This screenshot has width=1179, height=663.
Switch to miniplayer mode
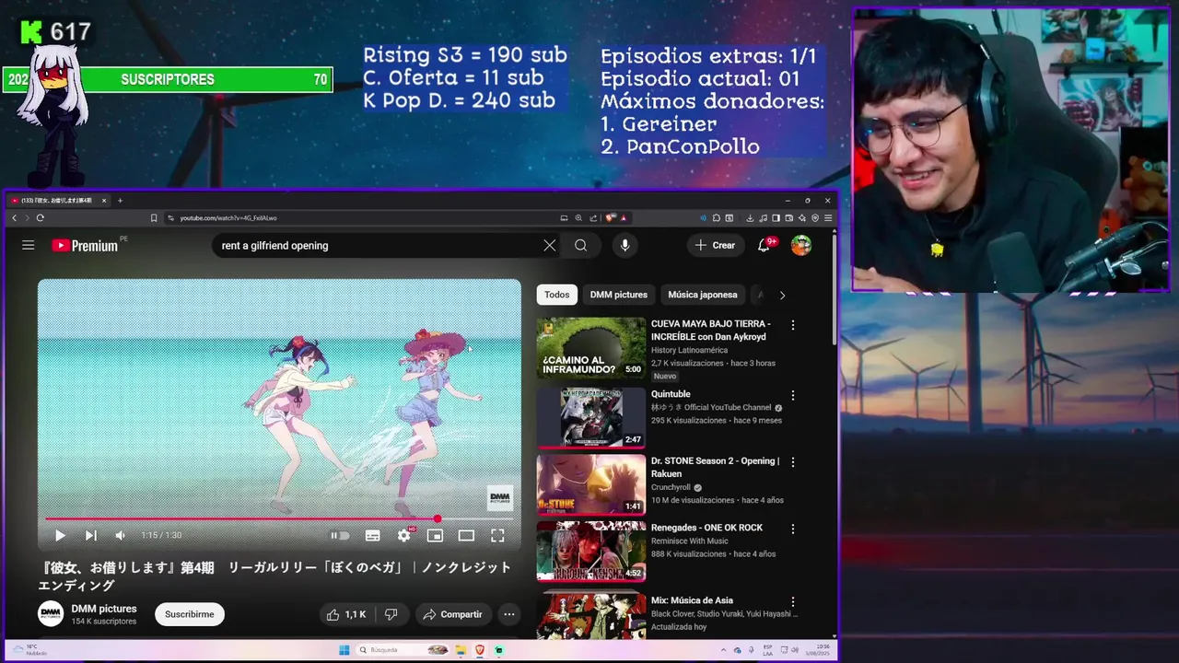coord(435,535)
